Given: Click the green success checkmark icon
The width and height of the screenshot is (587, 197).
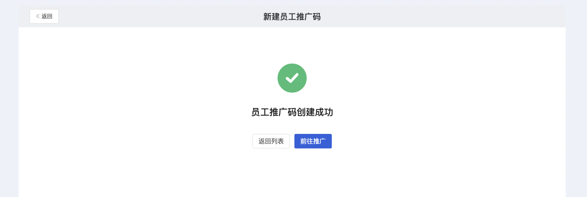Looking at the screenshot, I should pyautogui.click(x=292, y=78).
